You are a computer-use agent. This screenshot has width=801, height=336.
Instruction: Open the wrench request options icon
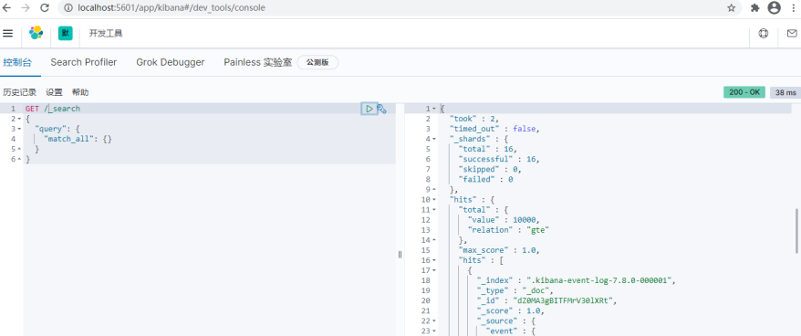click(381, 109)
